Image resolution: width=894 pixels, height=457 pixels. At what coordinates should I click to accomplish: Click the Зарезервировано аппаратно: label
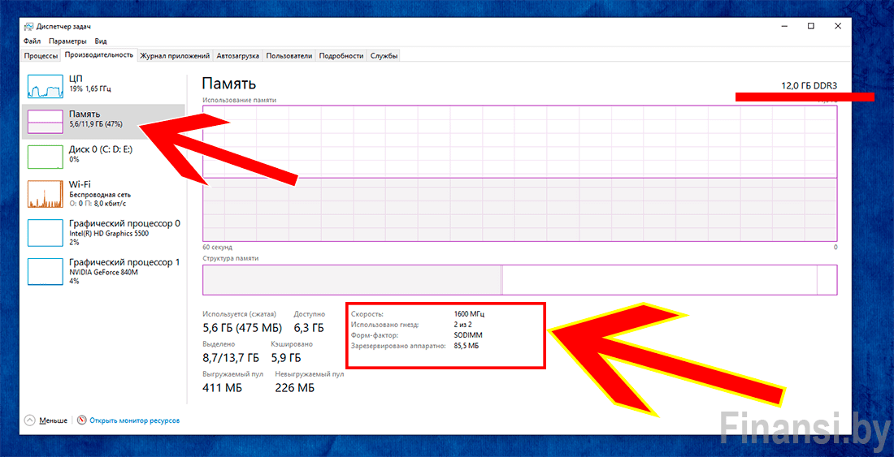coord(398,346)
